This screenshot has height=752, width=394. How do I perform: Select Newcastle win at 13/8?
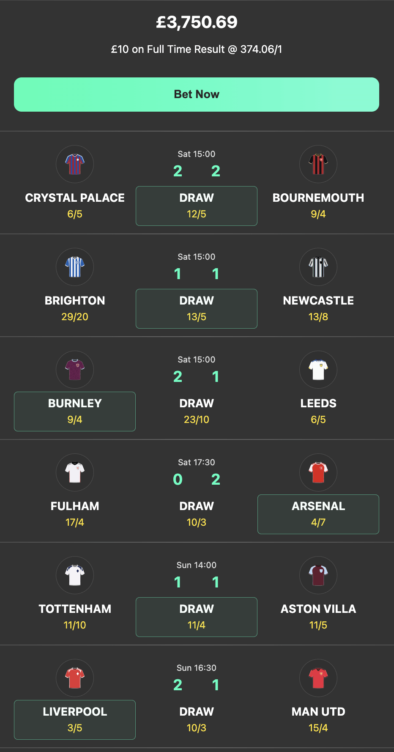click(x=318, y=309)
